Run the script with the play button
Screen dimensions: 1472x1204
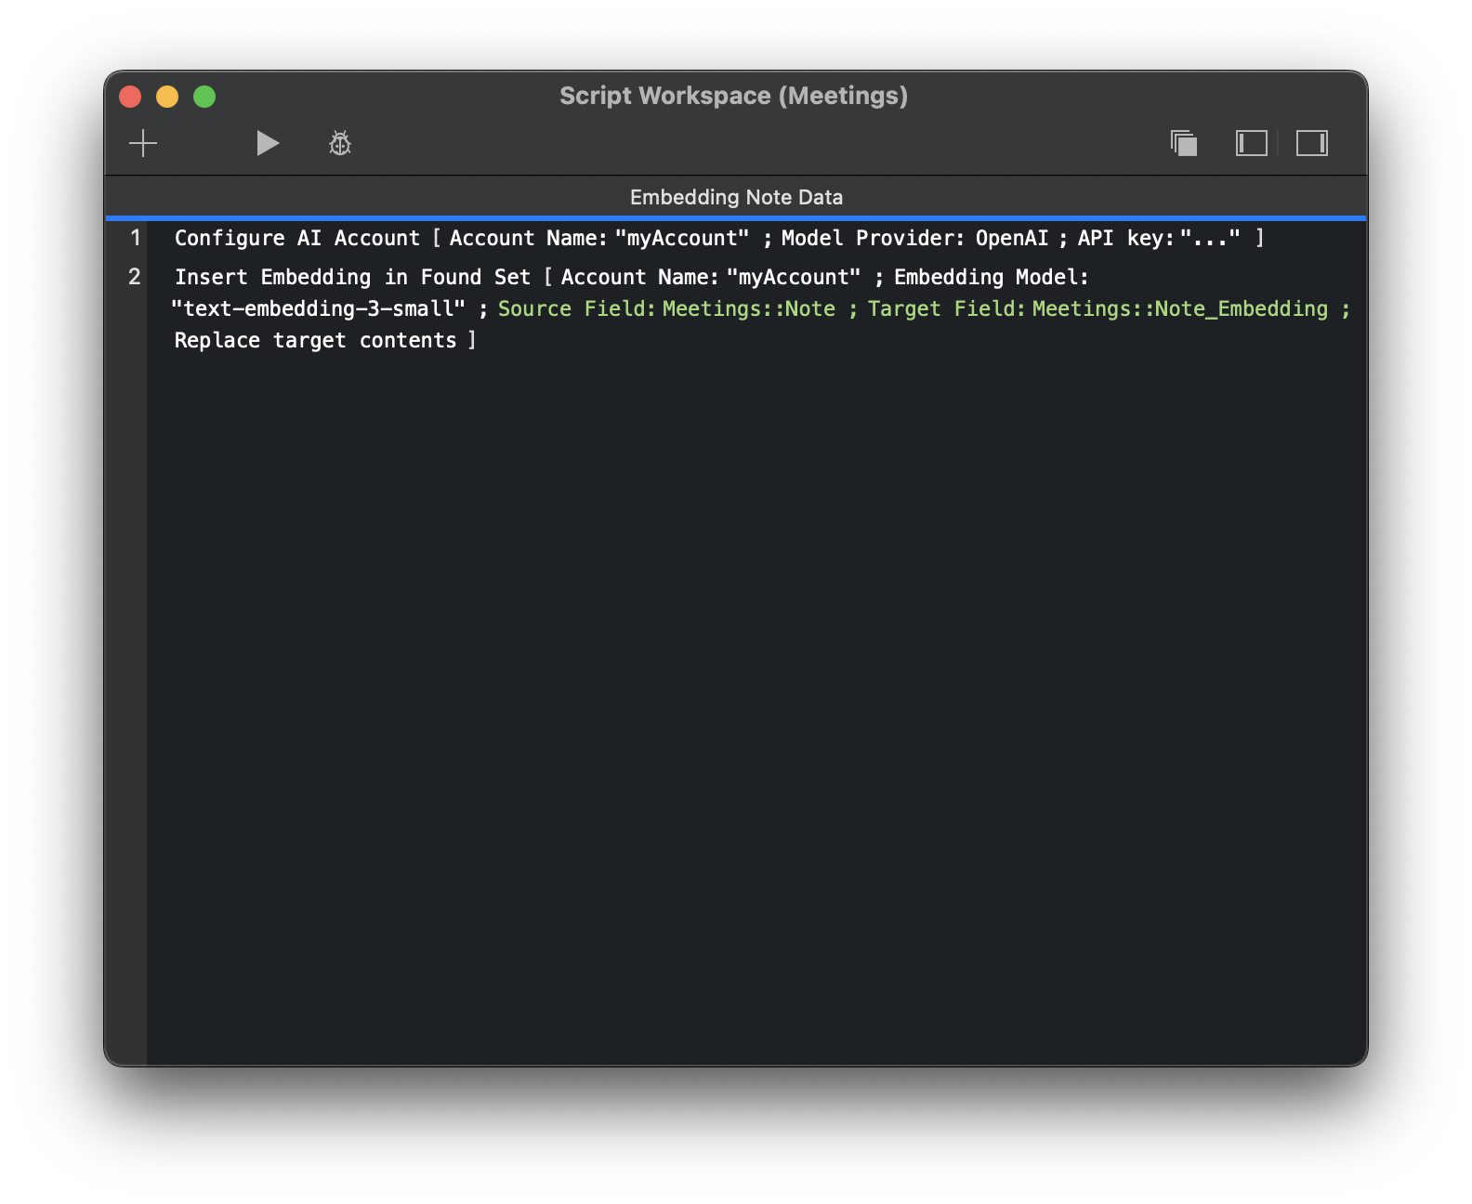(268, 143)
